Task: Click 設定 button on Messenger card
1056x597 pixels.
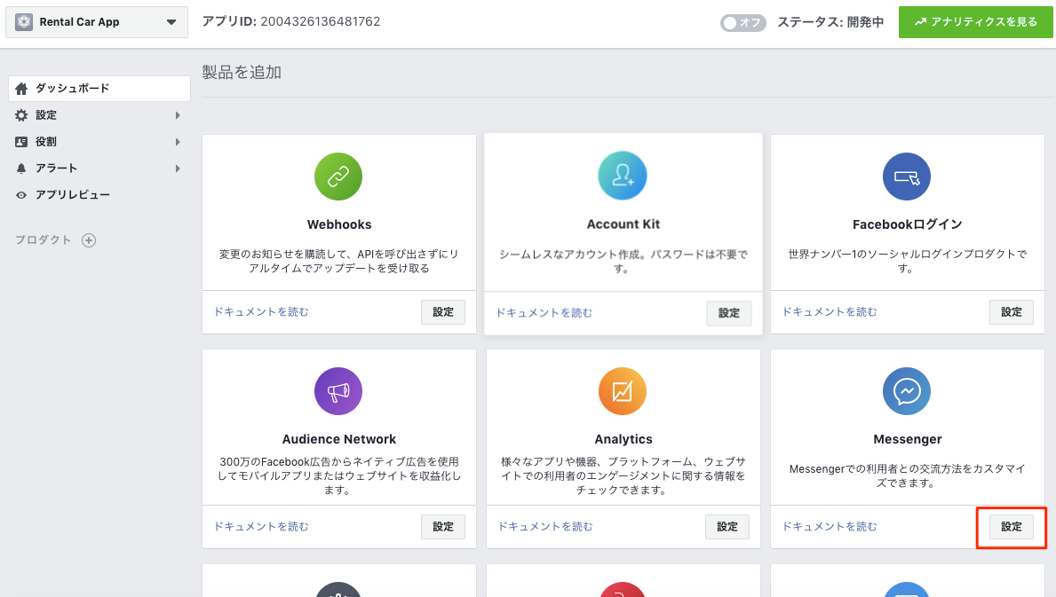Action: tap(1012, 526)
